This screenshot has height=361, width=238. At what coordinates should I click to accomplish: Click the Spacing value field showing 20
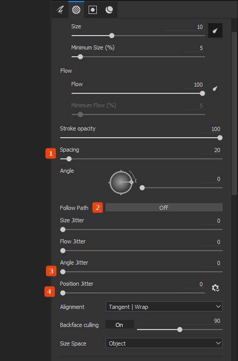(212, 150)
